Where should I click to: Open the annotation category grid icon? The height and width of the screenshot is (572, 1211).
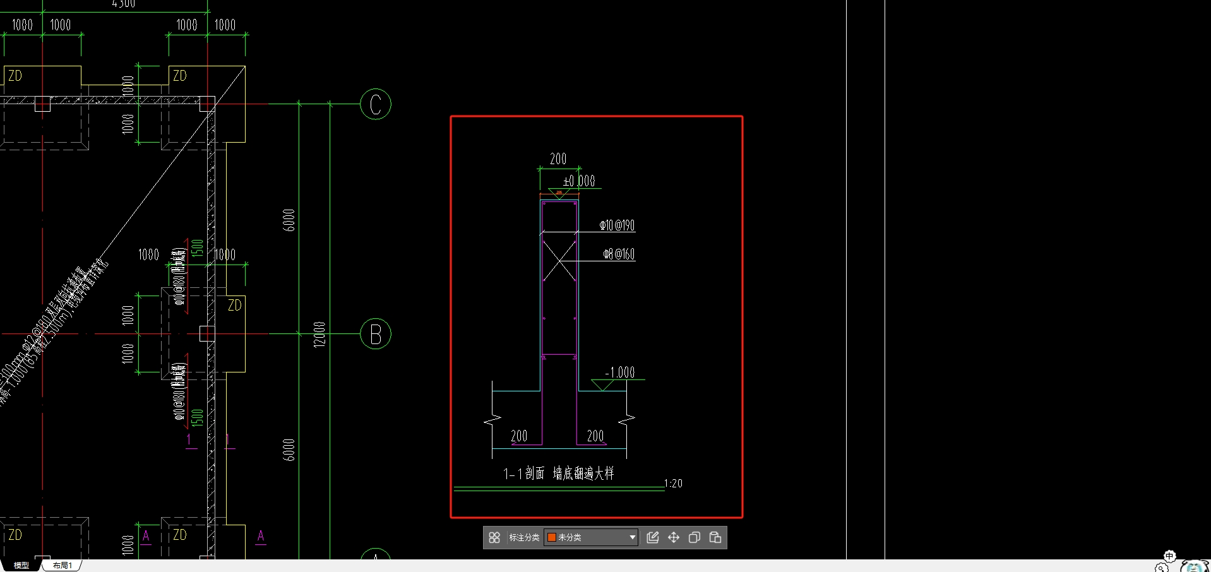pos(494,537)
